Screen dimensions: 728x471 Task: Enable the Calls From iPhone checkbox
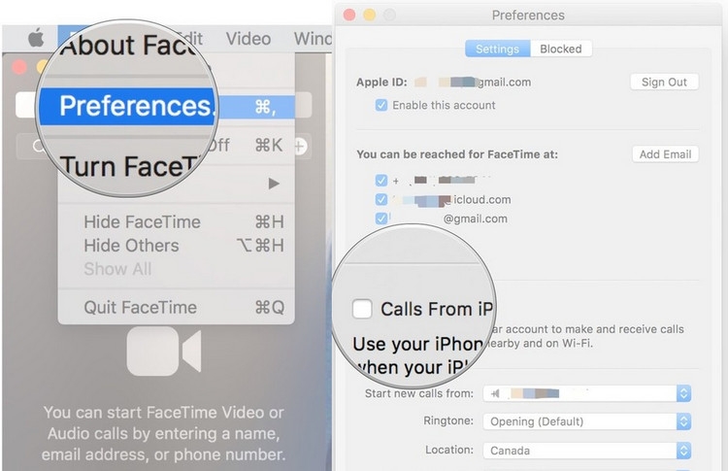(362, 309)
